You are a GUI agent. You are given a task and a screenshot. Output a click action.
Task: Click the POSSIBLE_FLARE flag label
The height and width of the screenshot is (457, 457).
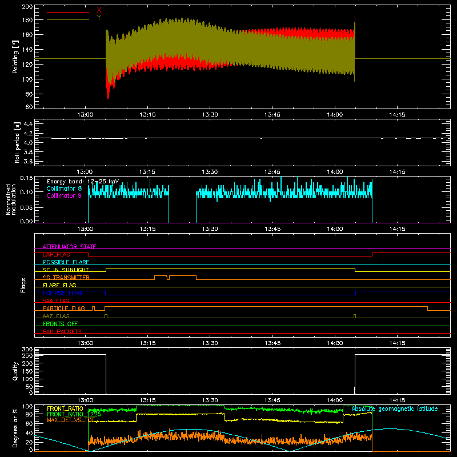[66, 262]
